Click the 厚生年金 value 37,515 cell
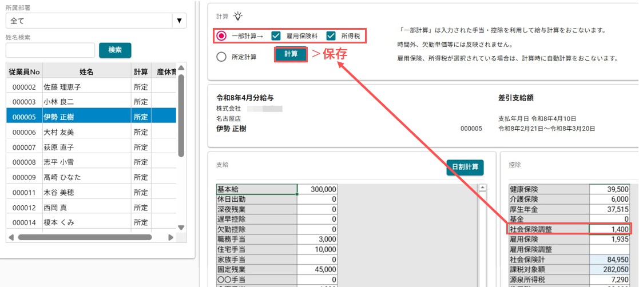This screenshot has height=287, width=639. (610, 209)
